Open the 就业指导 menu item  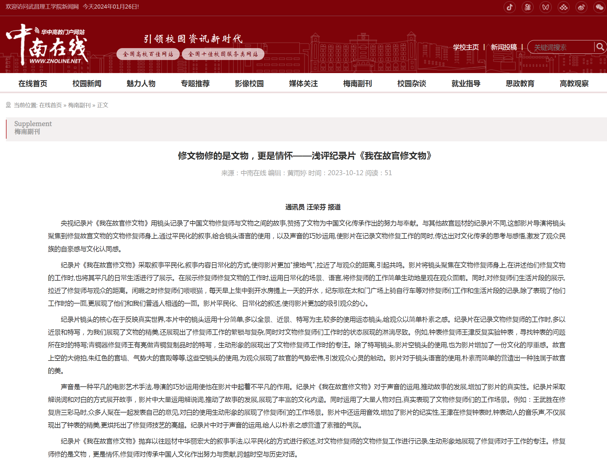(466, 83)
